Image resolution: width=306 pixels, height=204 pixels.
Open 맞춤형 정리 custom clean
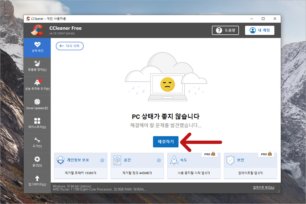(x=37, y=67)
